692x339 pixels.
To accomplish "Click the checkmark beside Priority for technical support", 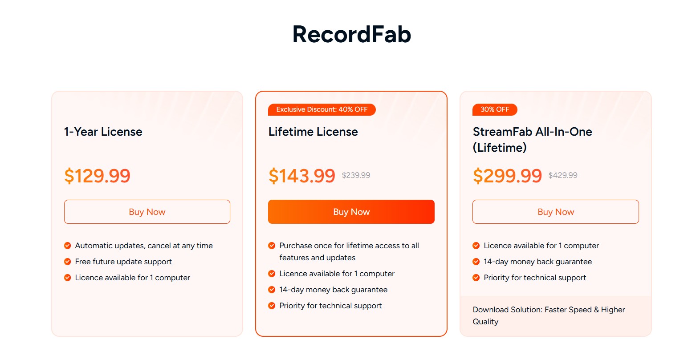I will (x=272, y=306).
